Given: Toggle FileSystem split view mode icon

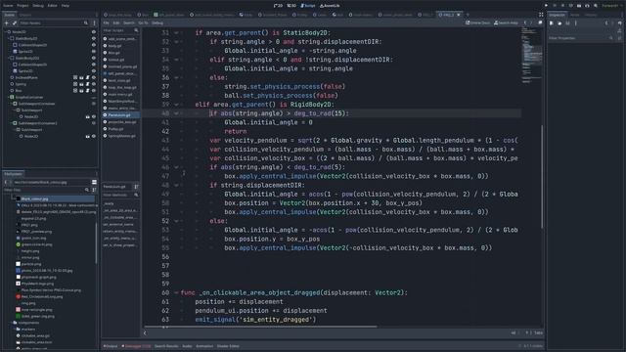Looking at the screenshot, I should coord(94,182).
